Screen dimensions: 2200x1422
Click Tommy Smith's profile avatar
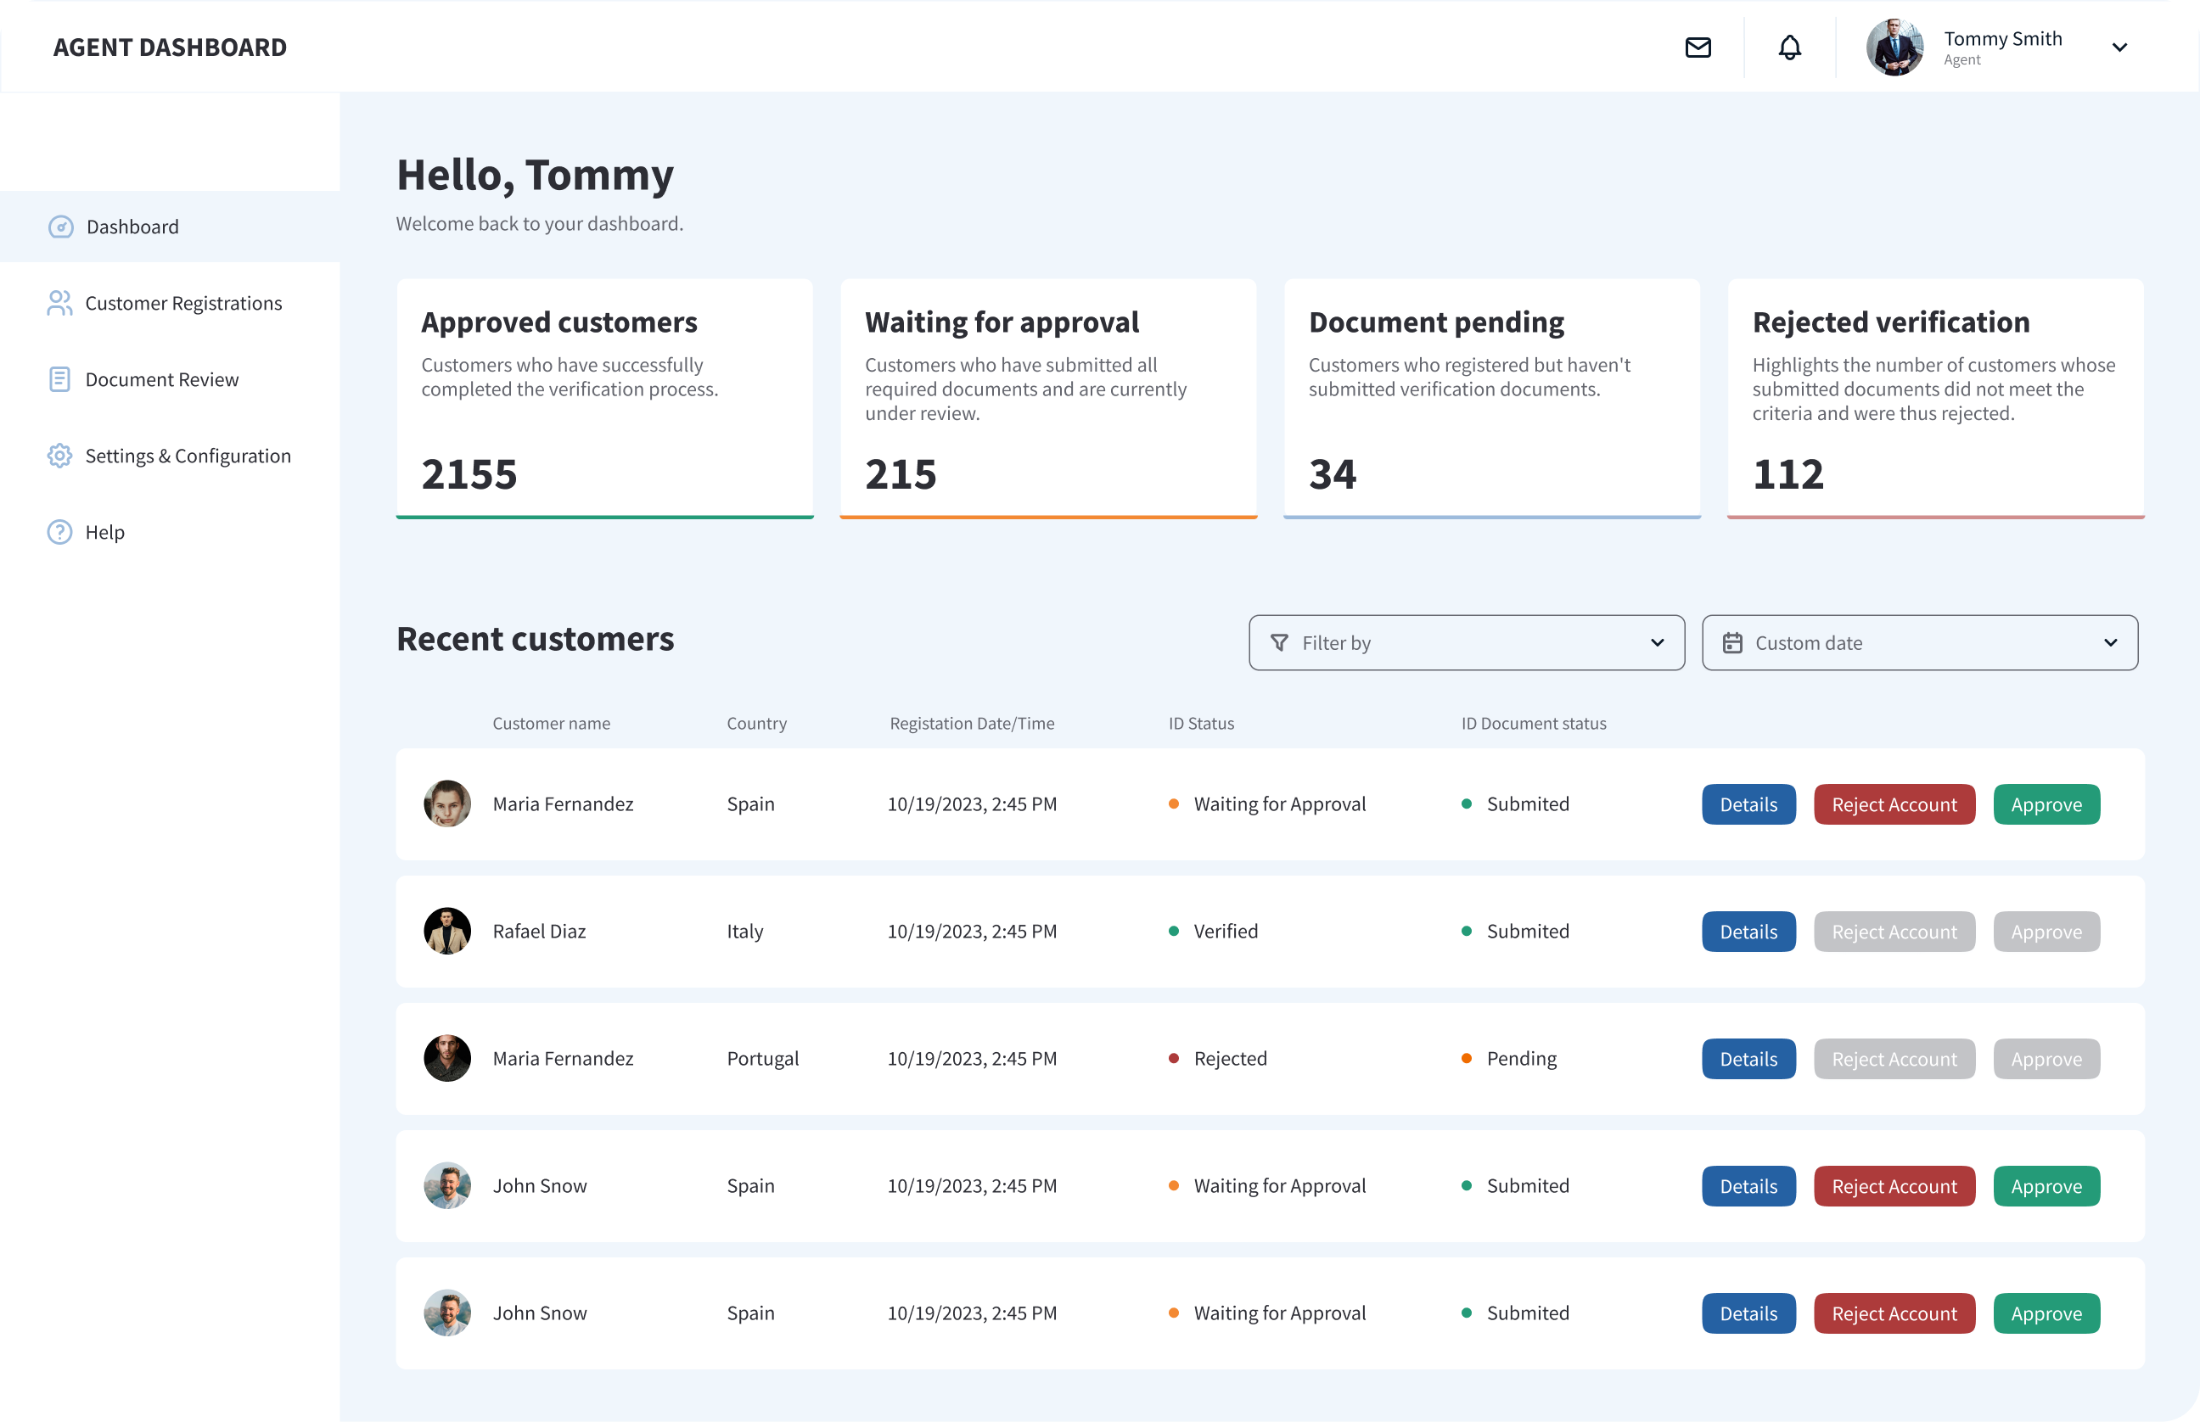1894,48
